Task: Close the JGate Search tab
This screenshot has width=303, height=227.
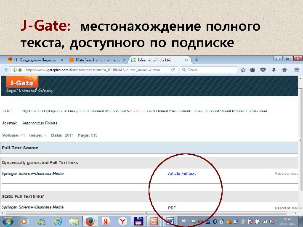Action: [124, 60]
